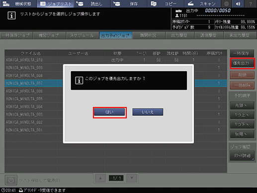
Task: Go to previous page with up arrow
Action: click(x=100, y=178)
